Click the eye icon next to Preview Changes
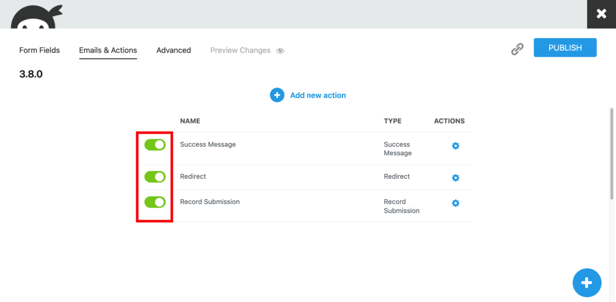Viewport: 616px width, 302px height. click(x=280, y=51)
